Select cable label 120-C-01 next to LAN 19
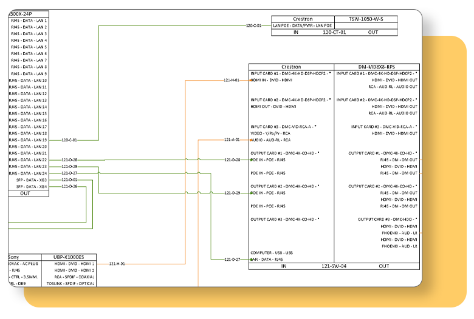This screenshot has height=319, width=474. tap(69, 140)
